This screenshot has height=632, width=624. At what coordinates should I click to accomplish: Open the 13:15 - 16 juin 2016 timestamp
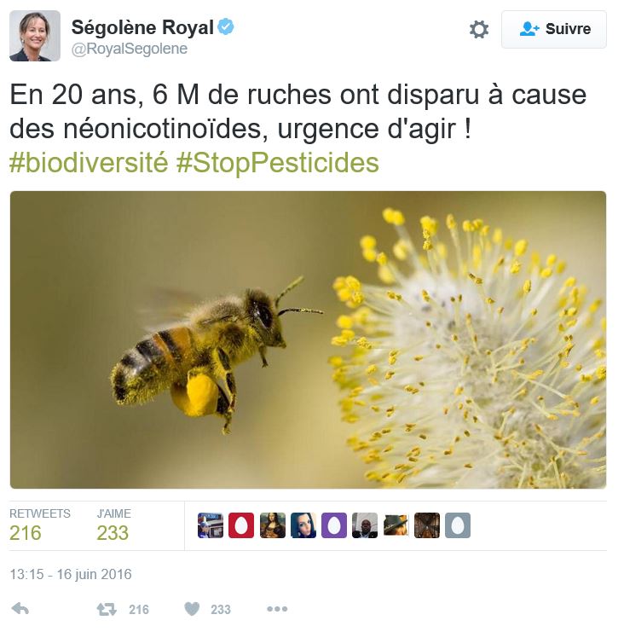(71, 574)
